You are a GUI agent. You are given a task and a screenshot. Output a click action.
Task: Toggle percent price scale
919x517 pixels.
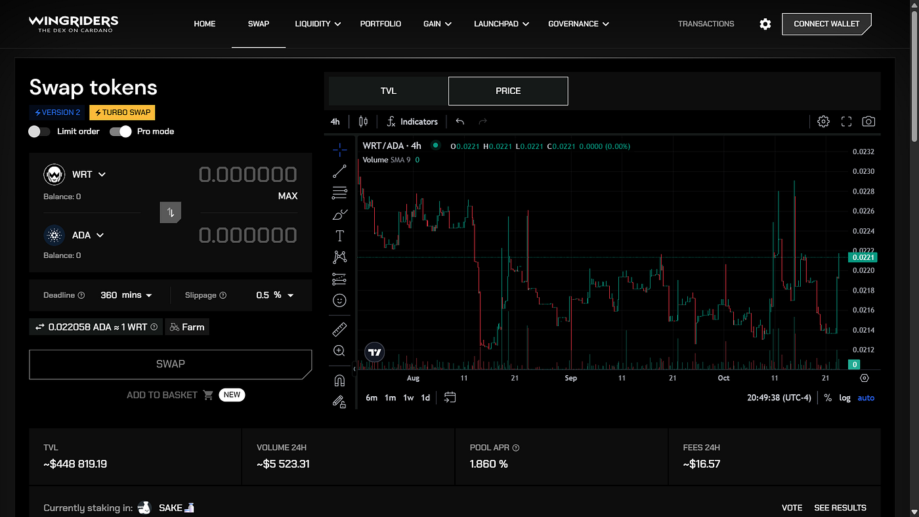click(828, 398)
